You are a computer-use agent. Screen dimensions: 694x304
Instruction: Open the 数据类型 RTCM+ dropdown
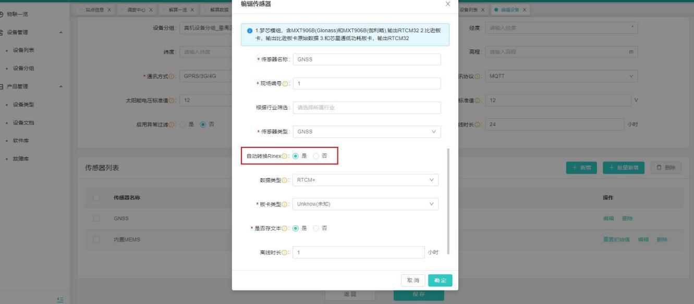click(366, 180)
